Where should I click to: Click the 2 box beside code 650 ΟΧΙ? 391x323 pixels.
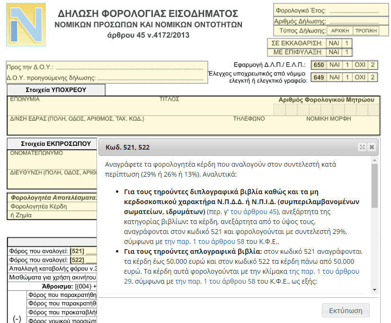[x=373, y=65]
